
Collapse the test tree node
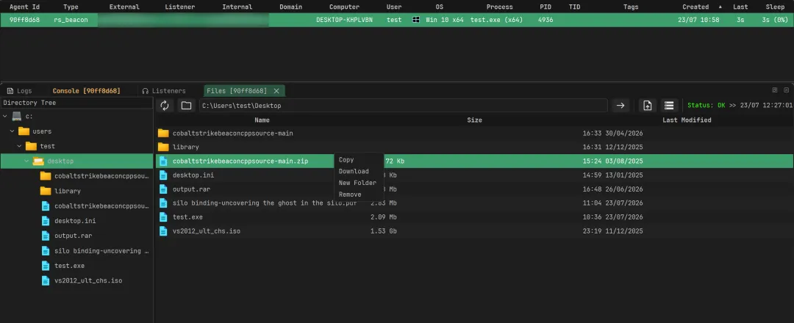(19, 146)
